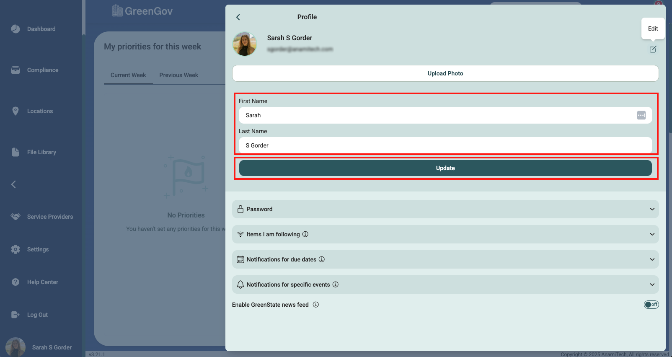The image size is (672, 357).
Task: Click the Update button
Action: coord(445,168)
